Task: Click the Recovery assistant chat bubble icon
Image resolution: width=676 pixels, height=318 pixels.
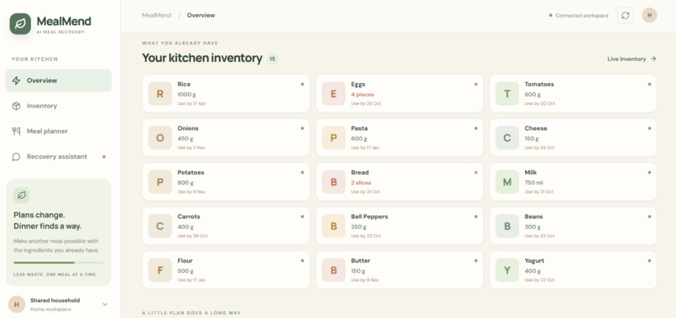Action: pos(17,157)
